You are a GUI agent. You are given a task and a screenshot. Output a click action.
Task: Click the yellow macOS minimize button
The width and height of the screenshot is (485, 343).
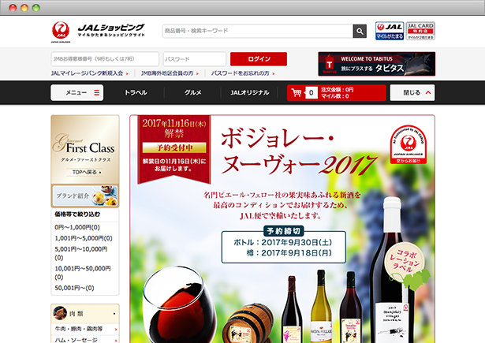pos(24,8)
